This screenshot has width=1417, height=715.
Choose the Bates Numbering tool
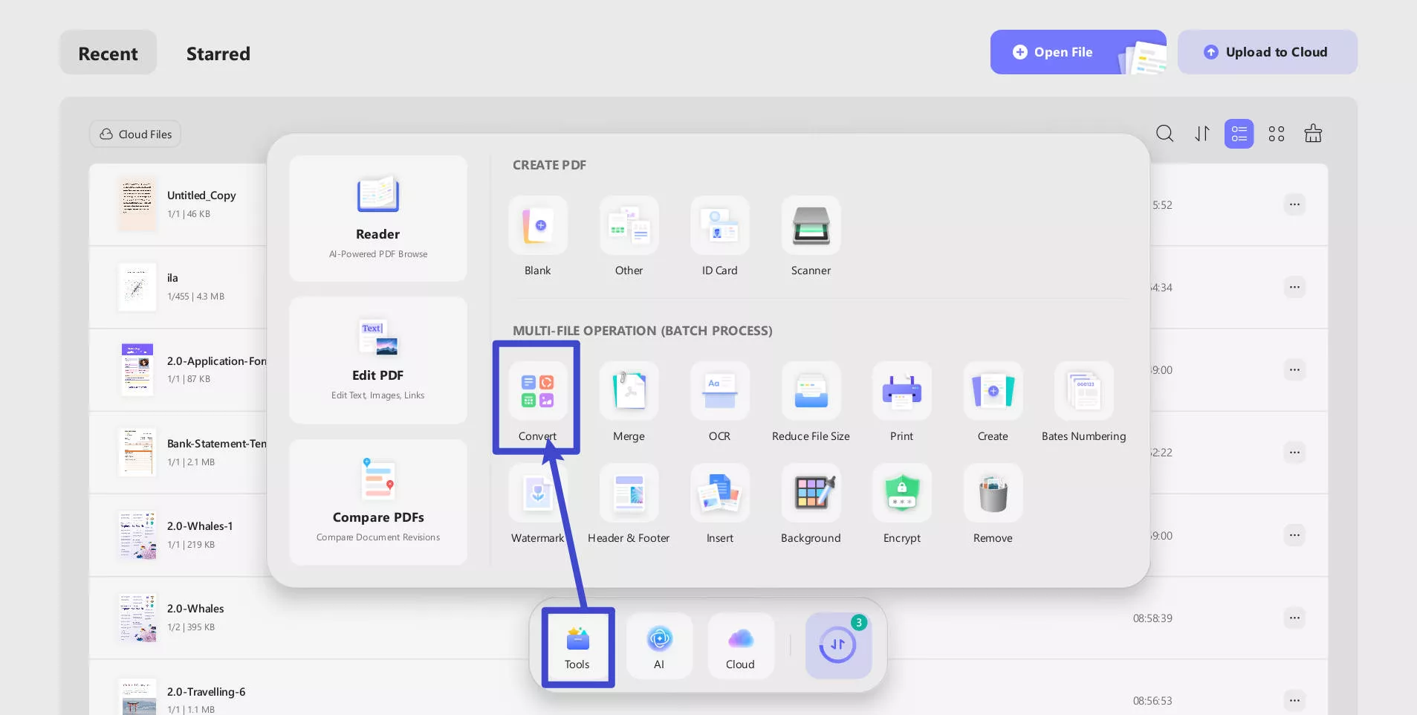click(1083, 392)
